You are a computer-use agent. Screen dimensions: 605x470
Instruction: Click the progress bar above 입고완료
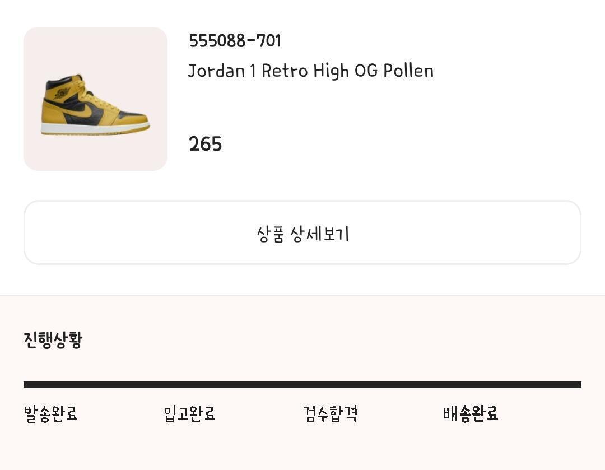[189, 385]
